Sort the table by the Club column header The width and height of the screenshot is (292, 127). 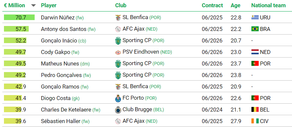121,6
